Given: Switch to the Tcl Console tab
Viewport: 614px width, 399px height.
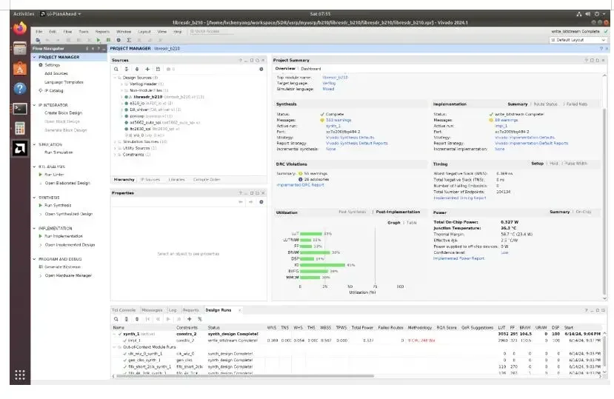Looking at the screenshot, I should pos(123,310).
